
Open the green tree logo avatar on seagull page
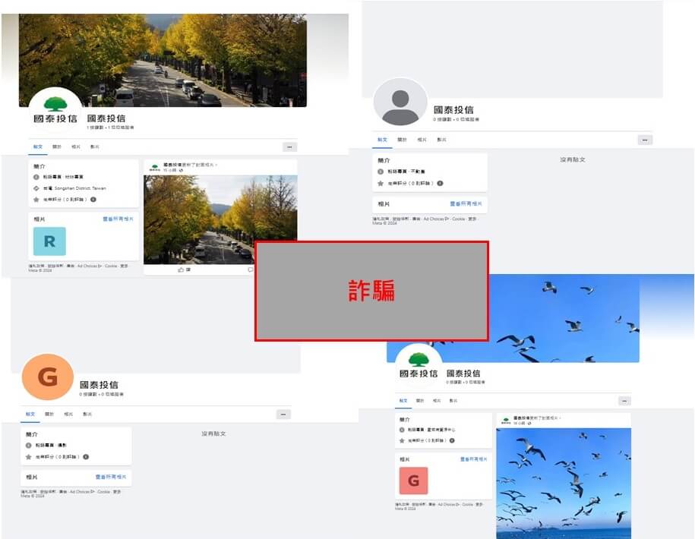pyautogui.click(x=419, y=366)
